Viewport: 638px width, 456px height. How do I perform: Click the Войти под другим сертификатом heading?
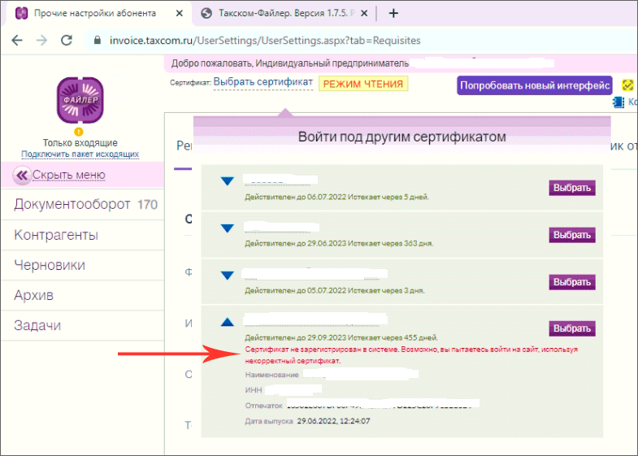pos(401,137)
